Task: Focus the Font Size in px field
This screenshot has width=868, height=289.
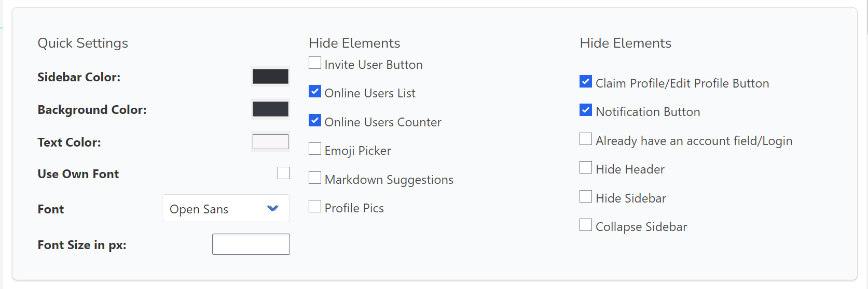Action: (x=251, y=244)
